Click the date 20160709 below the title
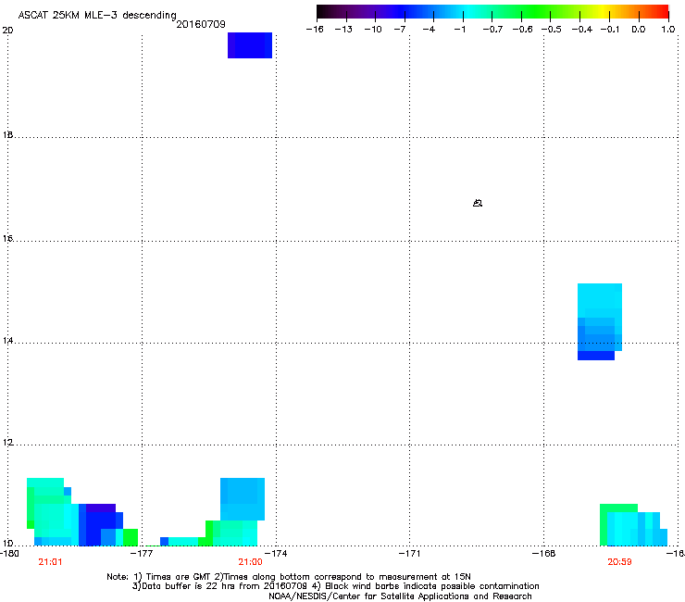The image size is (685, 602). coord(201,24)
